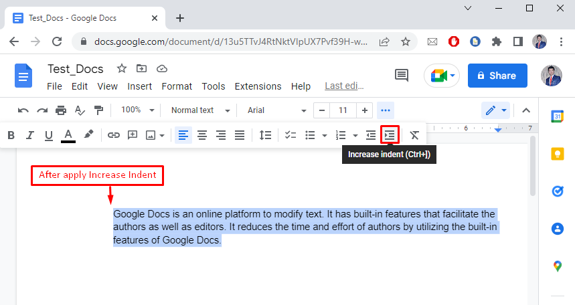Viewport: 575px width, 305px height.
Task: Clear formatting from selected text
Action: pos(414,135)
